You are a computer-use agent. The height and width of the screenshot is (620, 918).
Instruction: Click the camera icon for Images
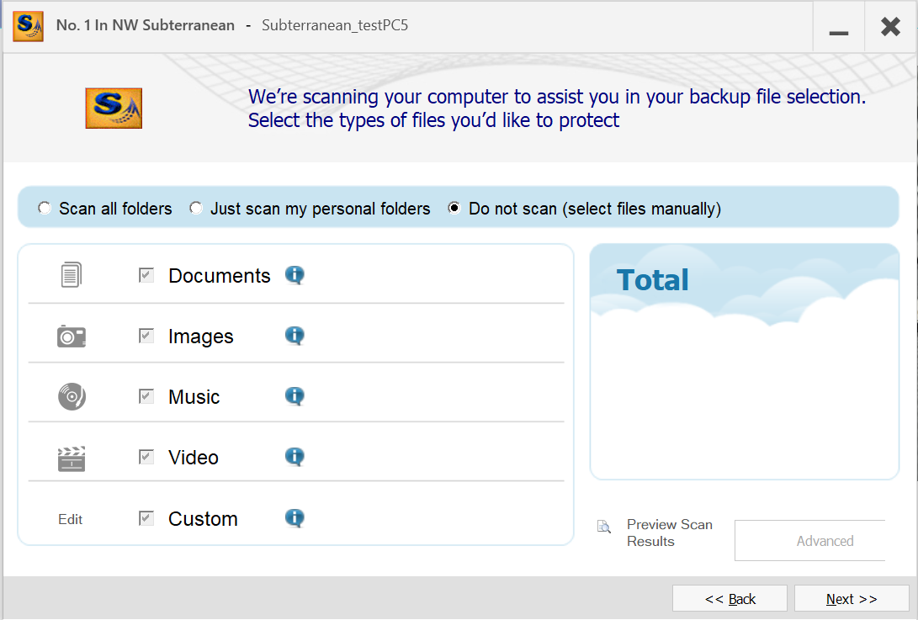72,336
